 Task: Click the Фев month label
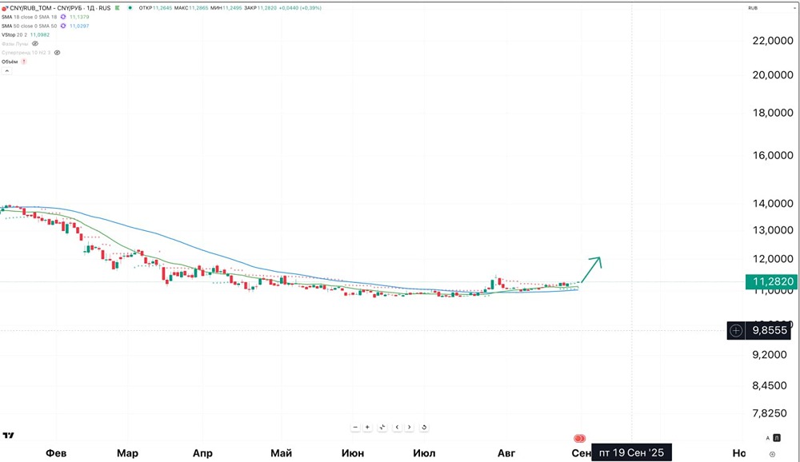[x=56, y=453]
